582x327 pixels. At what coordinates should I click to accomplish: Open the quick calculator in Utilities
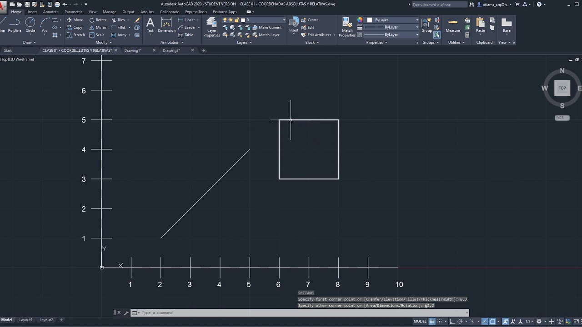tap(467, 35)
